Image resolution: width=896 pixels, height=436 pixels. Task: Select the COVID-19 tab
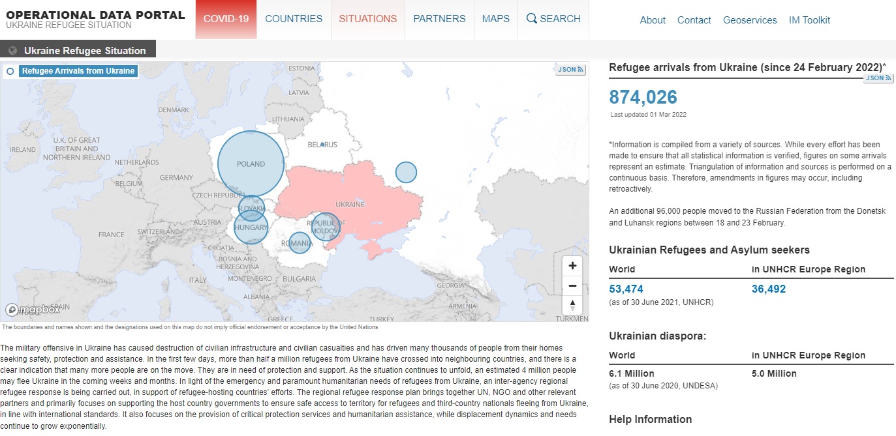point(226,19)
